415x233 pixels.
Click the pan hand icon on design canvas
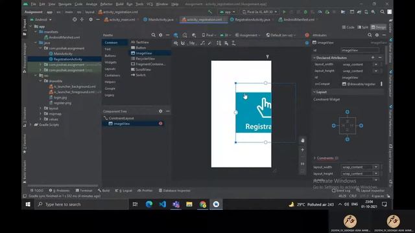[x=303, y=140]
